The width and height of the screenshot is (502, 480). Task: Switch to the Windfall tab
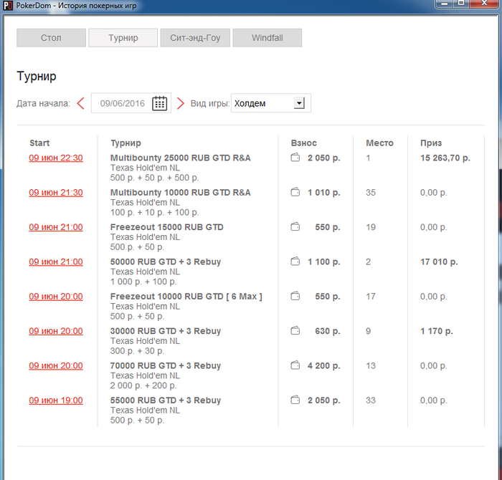(267, 38)
